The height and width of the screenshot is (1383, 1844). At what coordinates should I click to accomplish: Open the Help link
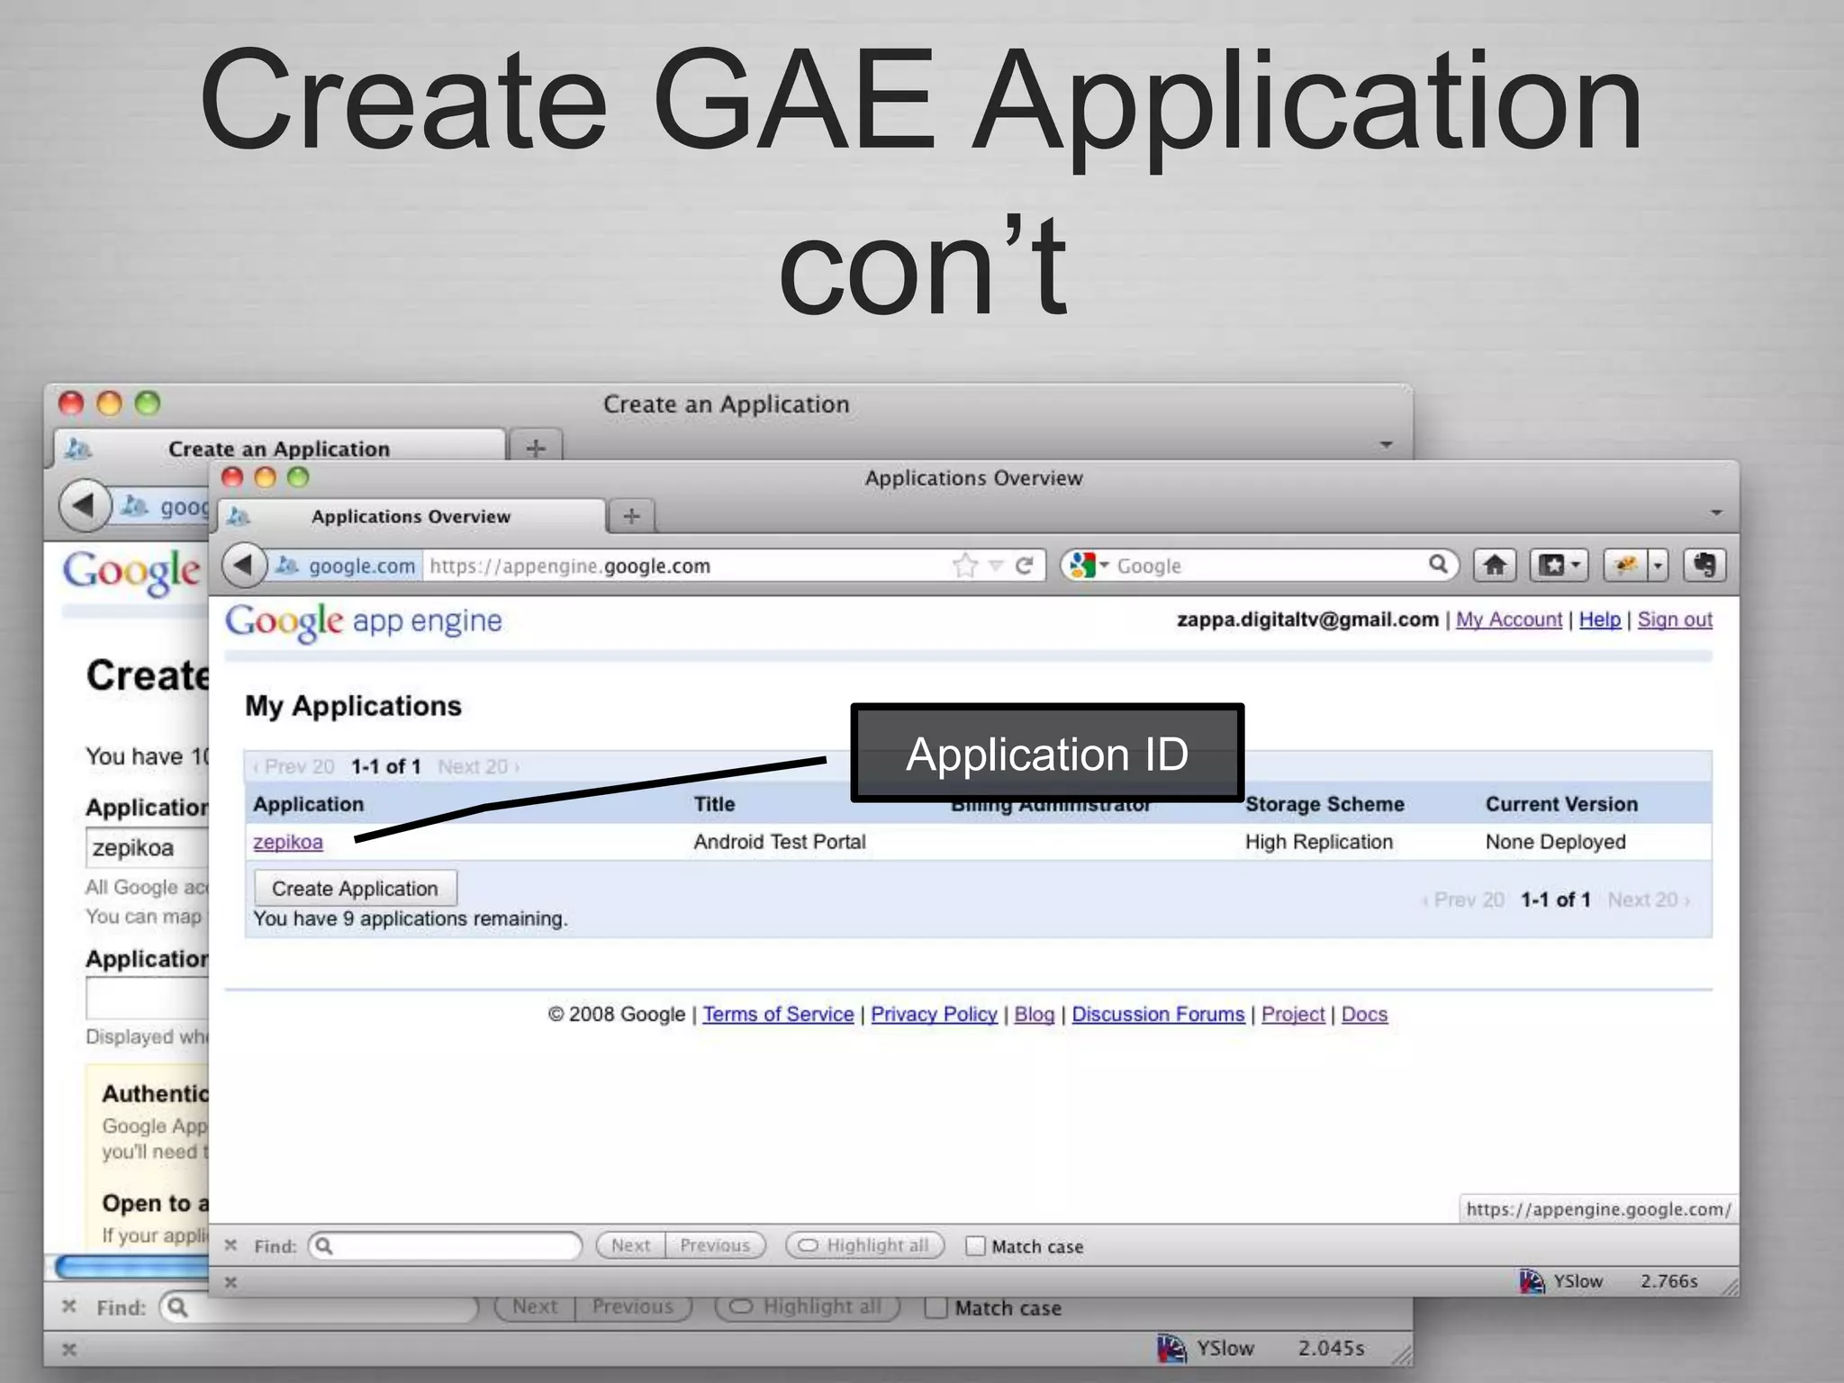point(1600,619)
